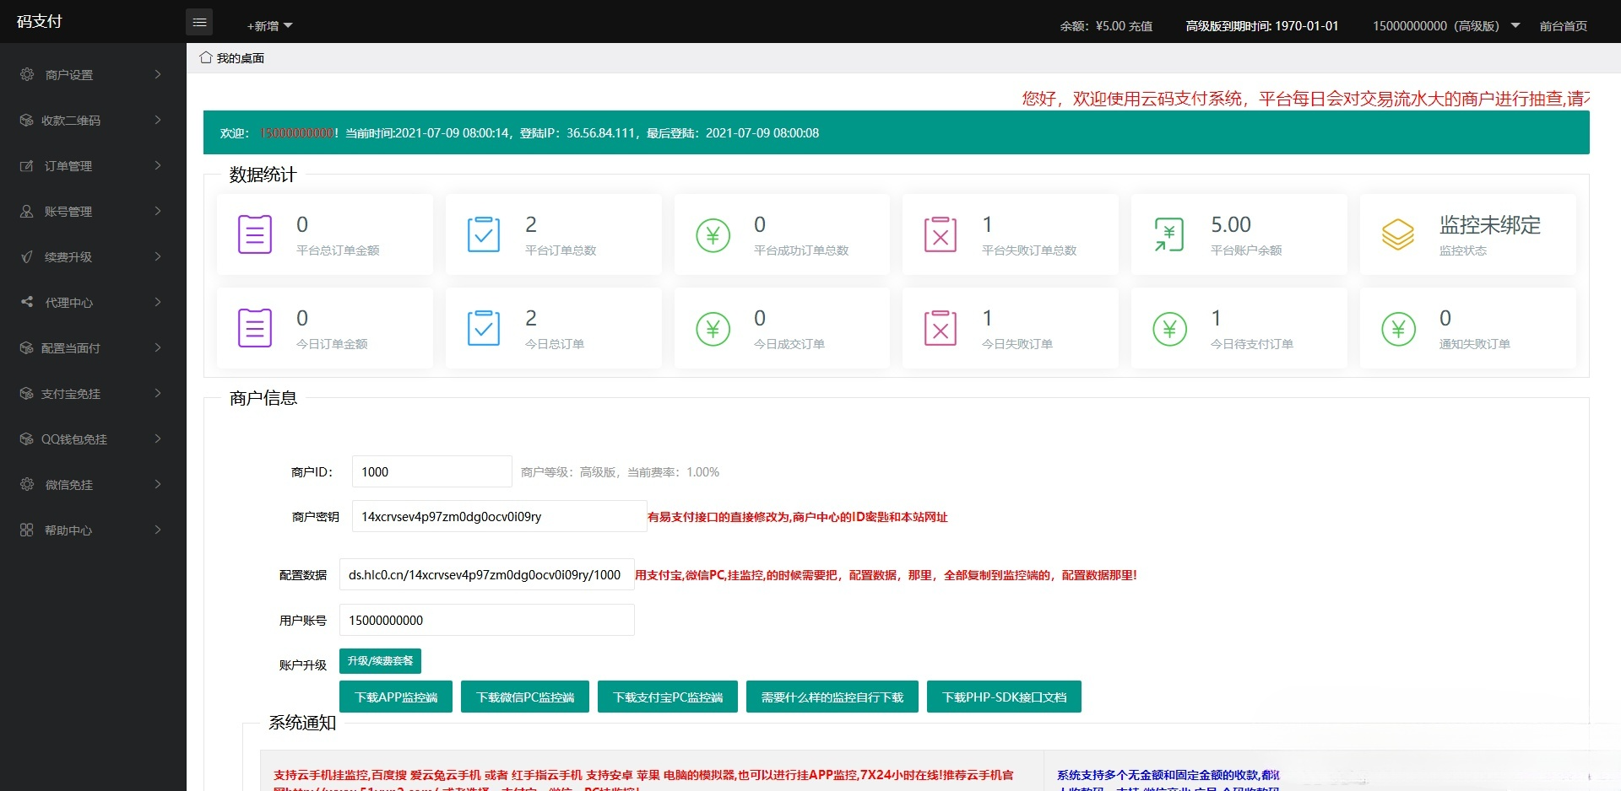Click the hamburger sidebar collapse icon
The image size is (1621, 791).
point(199,23)
